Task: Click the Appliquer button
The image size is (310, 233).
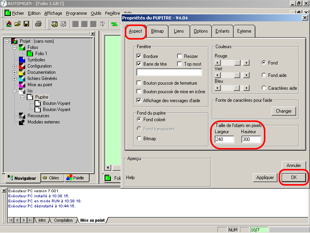Action: 265,177
